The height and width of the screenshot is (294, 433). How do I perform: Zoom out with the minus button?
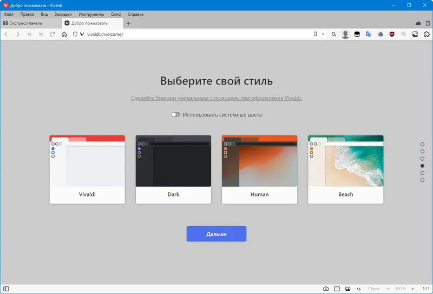pyautogui.click(x=388, y=289)
